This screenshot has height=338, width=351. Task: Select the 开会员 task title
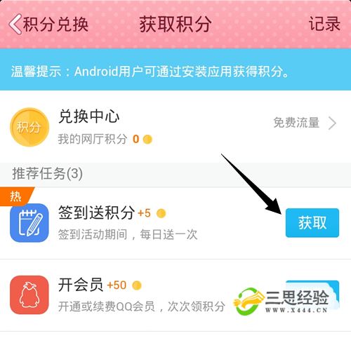[x=81, y=285]
